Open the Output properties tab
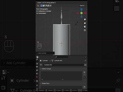 (x=37, y=67)
